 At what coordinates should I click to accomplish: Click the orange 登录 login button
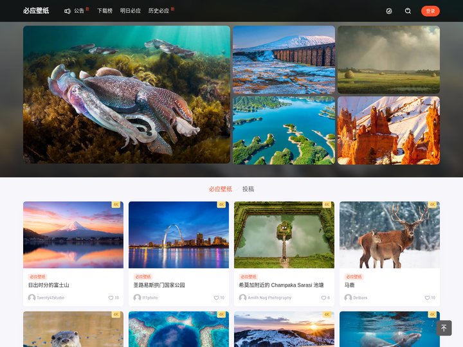(430, 11)
